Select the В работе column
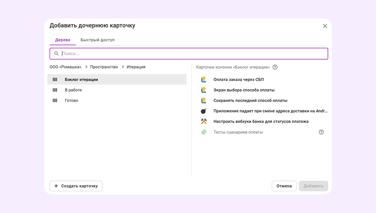376x213 pixels. pos(117,90)
